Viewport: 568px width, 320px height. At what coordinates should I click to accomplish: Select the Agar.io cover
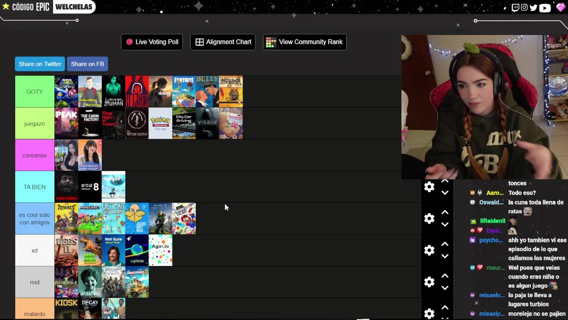tap(160, 250)
